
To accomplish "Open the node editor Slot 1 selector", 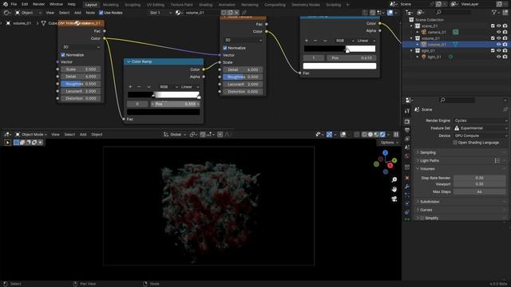I will [160, 13].
